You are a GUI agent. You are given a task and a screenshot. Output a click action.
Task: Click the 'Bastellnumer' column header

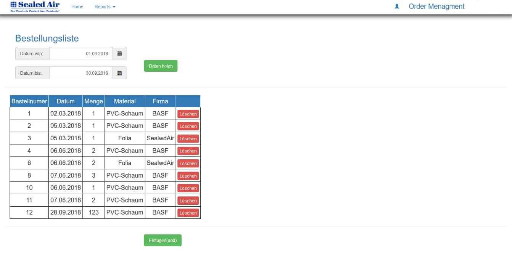[29, 101]
